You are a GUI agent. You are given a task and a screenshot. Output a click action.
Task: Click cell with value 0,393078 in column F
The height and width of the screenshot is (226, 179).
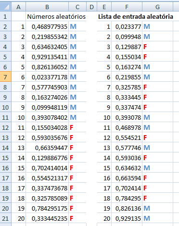pos(127,117)
